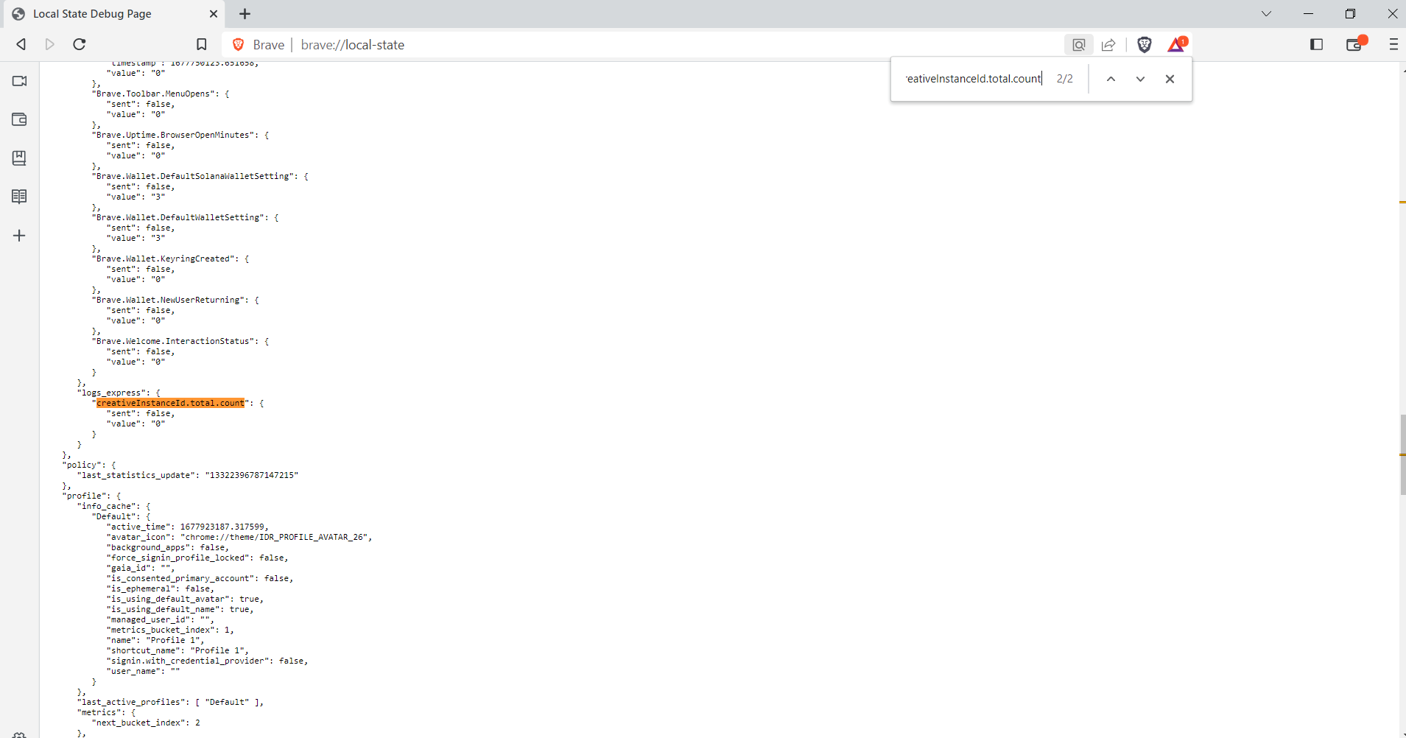Open Brave Talk from the sidebar
The width and height of the screenshot is (1406, 738).
click(19, 81)
